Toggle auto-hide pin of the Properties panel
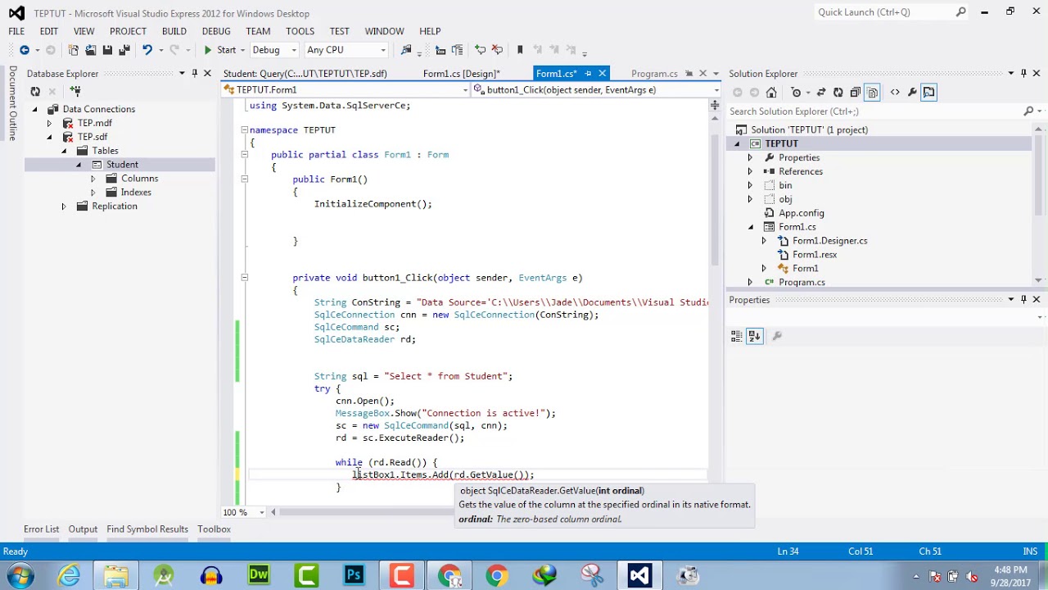Screen dimensions: 1048x590 point(1023,300)
